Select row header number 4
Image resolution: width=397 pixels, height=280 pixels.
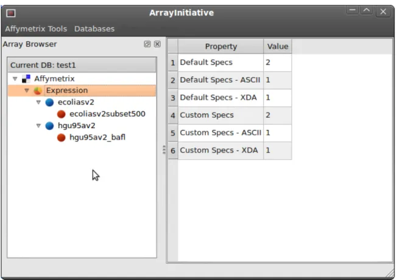[173, 115]
